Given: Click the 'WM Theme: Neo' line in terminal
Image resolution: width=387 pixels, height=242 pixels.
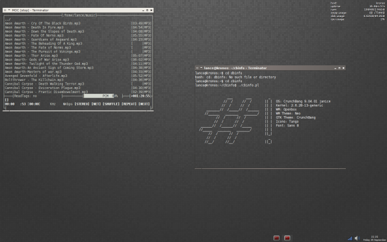Looking at the screenshot, I should (288, 113).
